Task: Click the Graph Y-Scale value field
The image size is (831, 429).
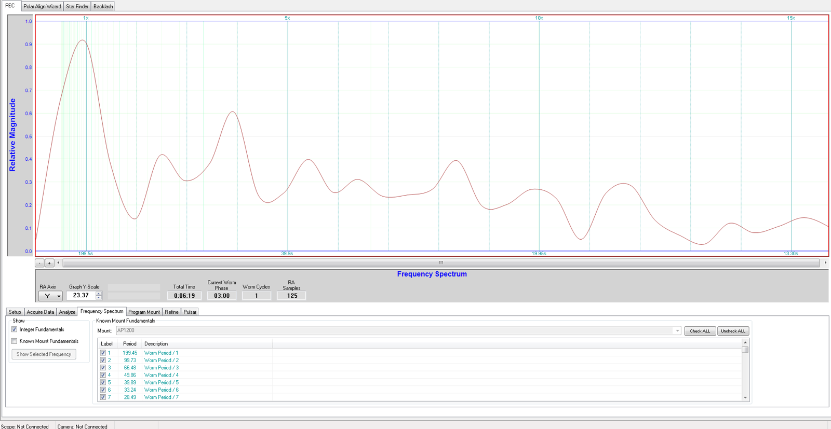Action: 81,296
